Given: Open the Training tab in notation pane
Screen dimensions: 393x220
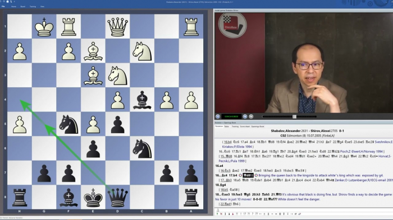Looking at the screenshot, I should point(235,127).
